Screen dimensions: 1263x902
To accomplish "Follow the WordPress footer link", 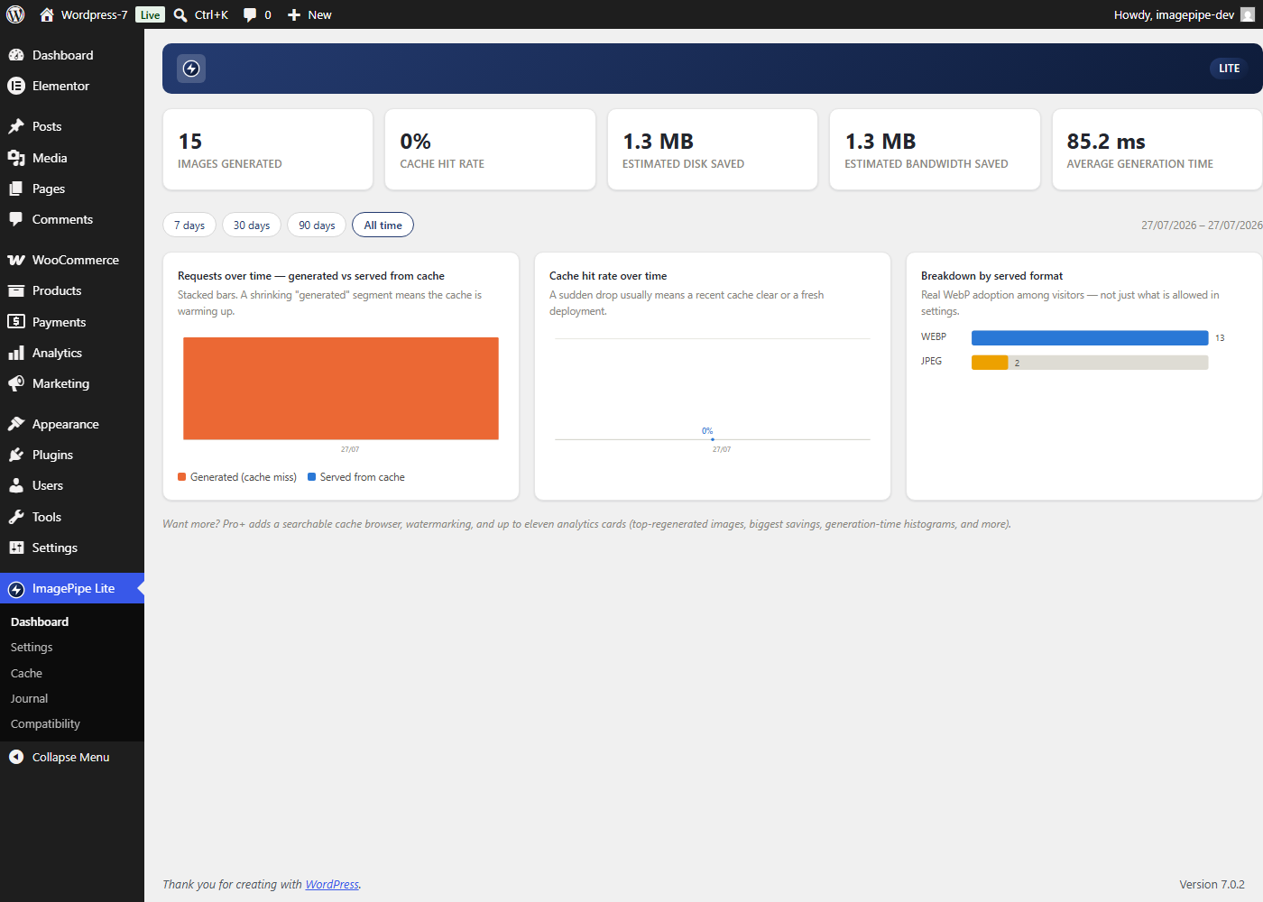I will pos(332,884).
